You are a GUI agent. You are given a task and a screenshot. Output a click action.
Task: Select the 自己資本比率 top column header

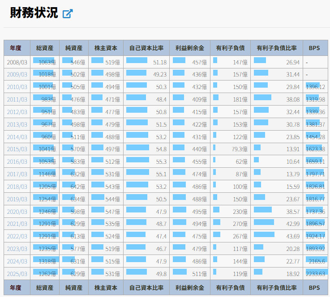click(x=146, y=48)
